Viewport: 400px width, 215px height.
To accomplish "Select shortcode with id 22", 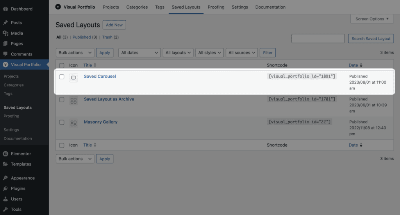I will coord(300,122).
